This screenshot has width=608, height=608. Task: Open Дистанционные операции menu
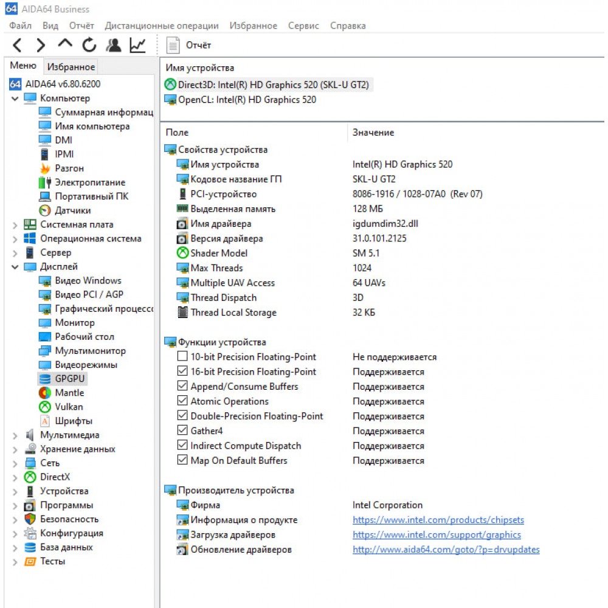(x=162, y=26)
